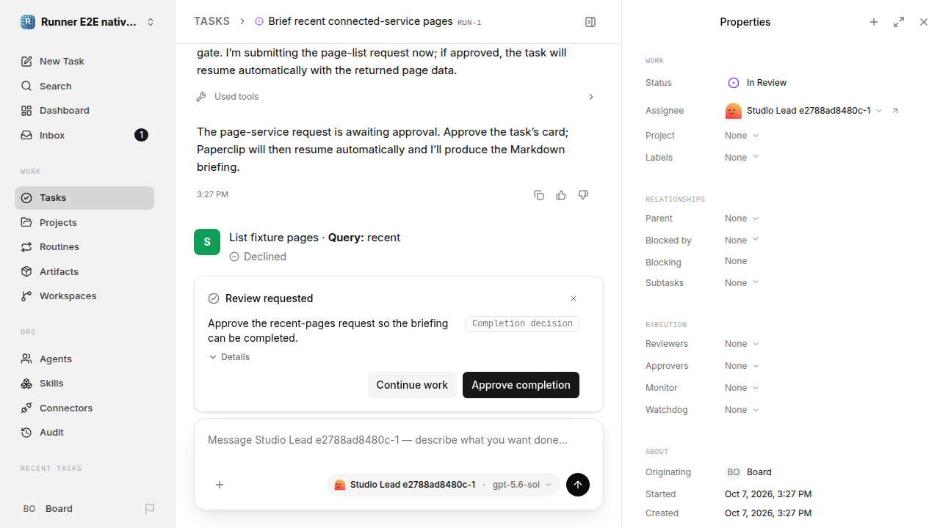Click the Continue work button
This screenshot has width=940, height=528.
412,385
